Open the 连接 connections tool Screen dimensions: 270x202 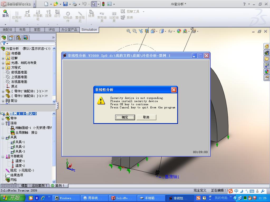coord(49,14)
